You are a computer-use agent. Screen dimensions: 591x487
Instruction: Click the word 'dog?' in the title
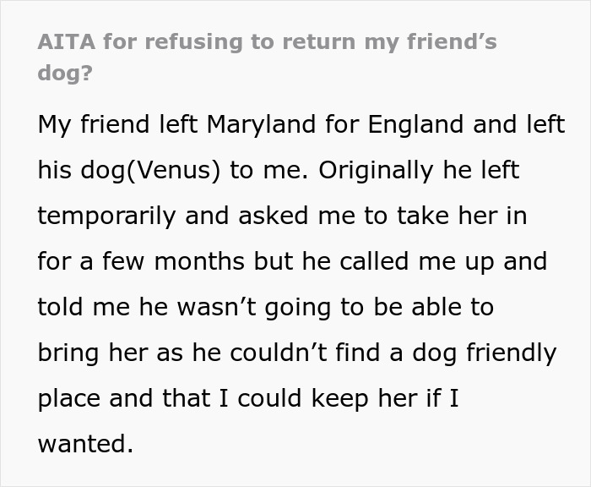[64, 73]
